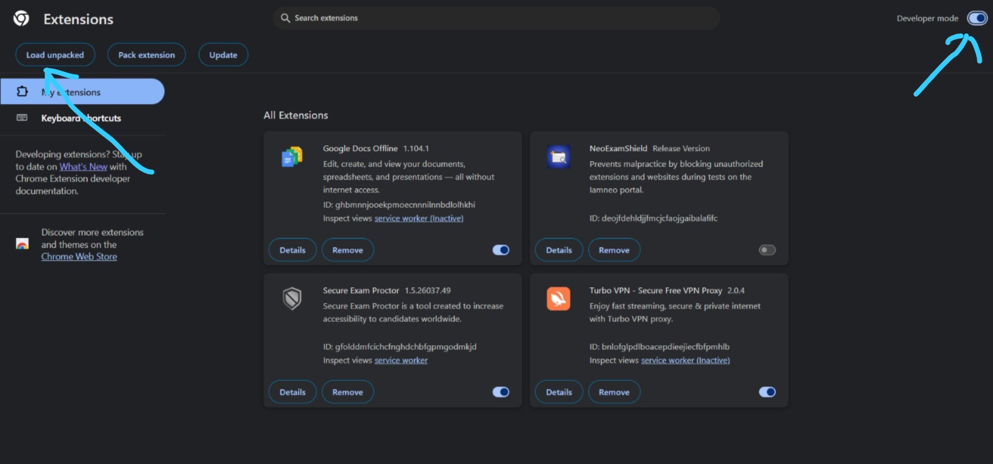The image size is (993, 464).
Task: Inspect Google Docs Offline service worker link
Action: point(419,218)
